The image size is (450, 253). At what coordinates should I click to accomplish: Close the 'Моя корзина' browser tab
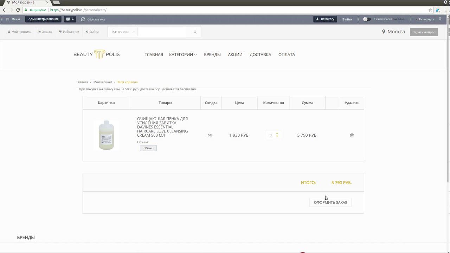click(x=47, y=2)
